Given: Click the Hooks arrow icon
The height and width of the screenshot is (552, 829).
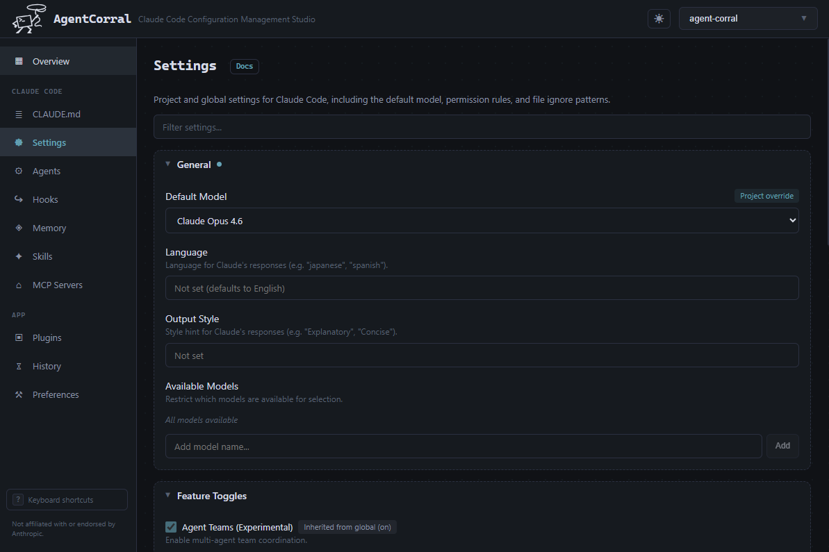Looking at the screenshot, I should 19,200.
